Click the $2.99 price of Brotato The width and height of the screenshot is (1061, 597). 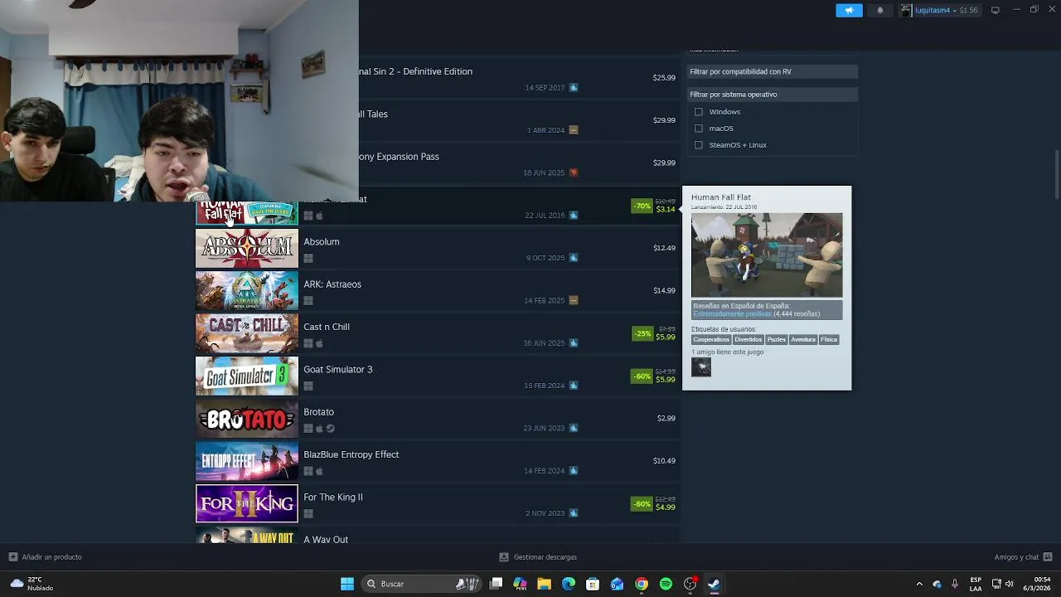coord(666,419)
